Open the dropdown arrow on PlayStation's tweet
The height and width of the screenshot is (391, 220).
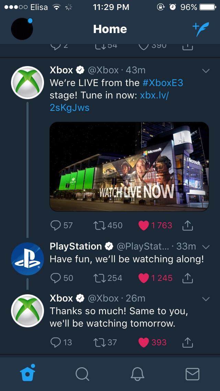point(206,247)
